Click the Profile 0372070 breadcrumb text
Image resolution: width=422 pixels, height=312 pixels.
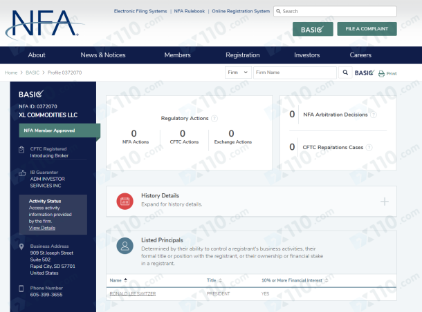64,72
